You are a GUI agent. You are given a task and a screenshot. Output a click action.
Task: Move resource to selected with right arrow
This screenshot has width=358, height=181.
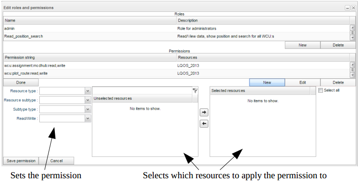click(204, 112)
